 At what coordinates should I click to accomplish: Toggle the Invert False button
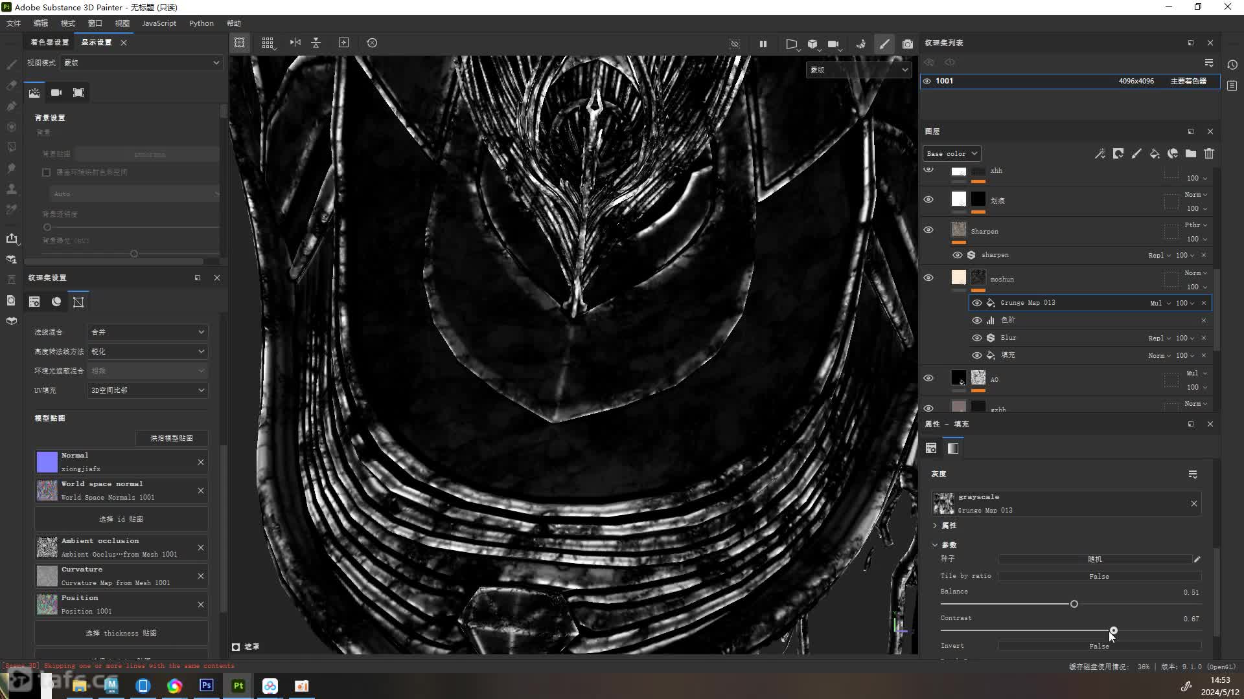(1100, 646)
